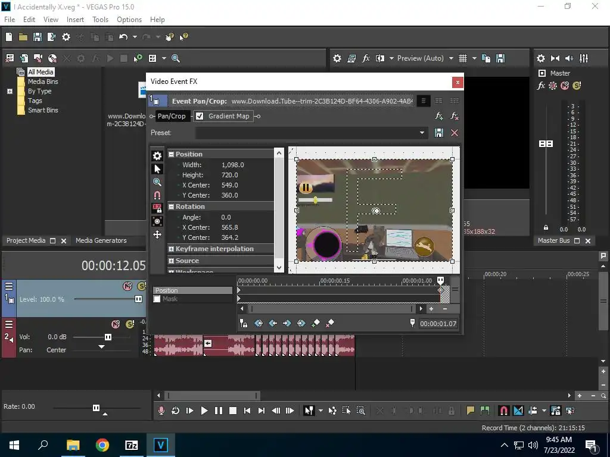Enable the Mask checkbox
Screen dimensions: 610x457
click(157, 299)
